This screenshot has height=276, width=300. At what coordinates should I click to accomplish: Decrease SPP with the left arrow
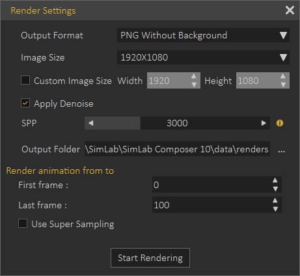(x=91, y=123)
